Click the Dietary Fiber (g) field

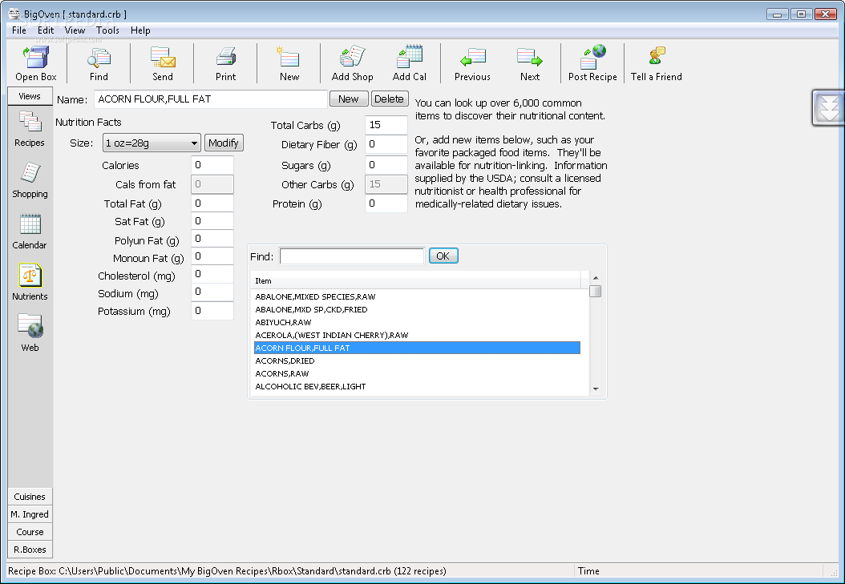tap(386, 144)
